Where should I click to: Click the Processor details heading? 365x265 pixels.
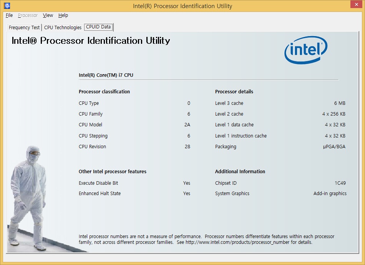[x=234, y=92]
